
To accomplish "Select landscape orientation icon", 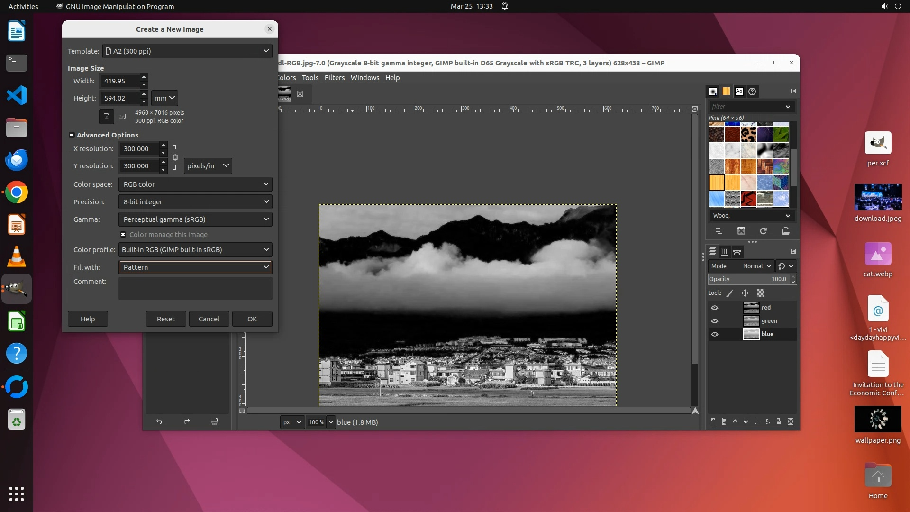I will 122,117.
